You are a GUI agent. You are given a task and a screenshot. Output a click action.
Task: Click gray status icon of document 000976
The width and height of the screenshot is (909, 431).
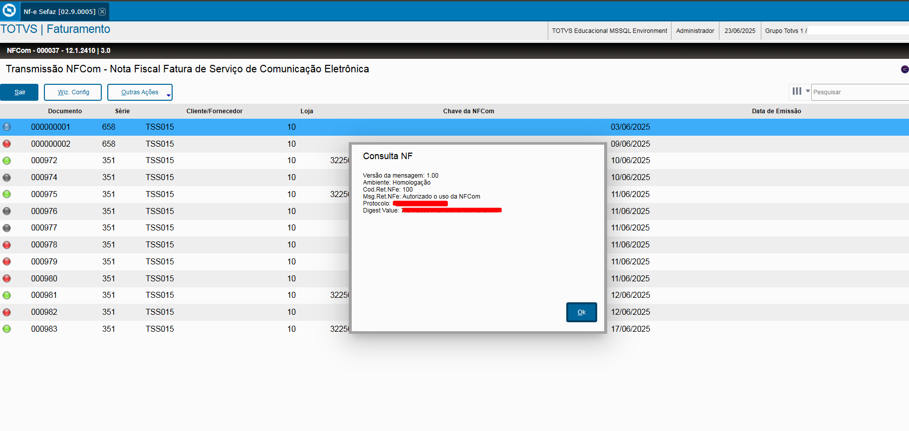coord(6,211)
